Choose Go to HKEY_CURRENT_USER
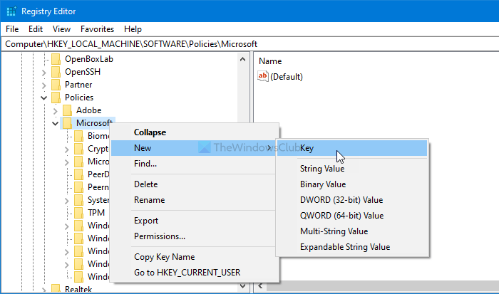Viewport: 499px width, 294px height. (195, 273)
